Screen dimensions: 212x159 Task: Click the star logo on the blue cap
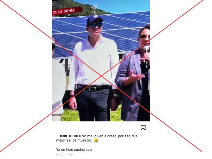(x=96, y=16)
